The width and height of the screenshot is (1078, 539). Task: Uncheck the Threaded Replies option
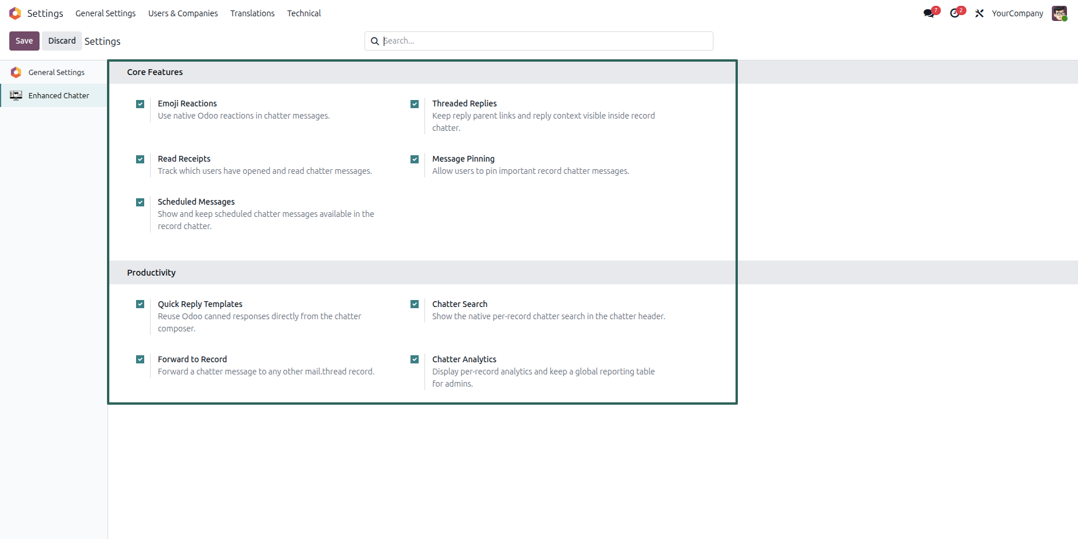[415, 104]
